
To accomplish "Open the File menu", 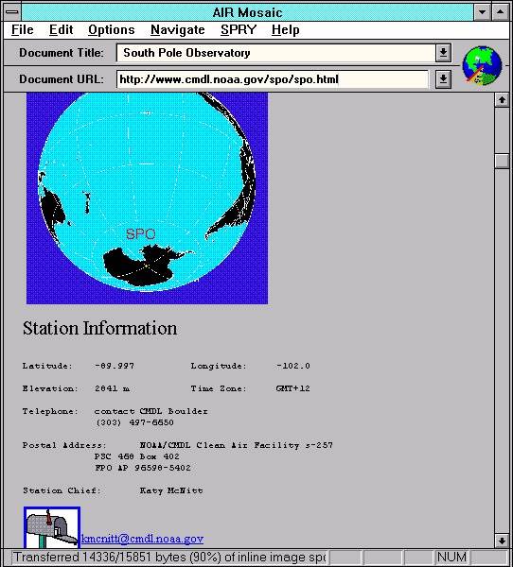I will click(23, 29).
